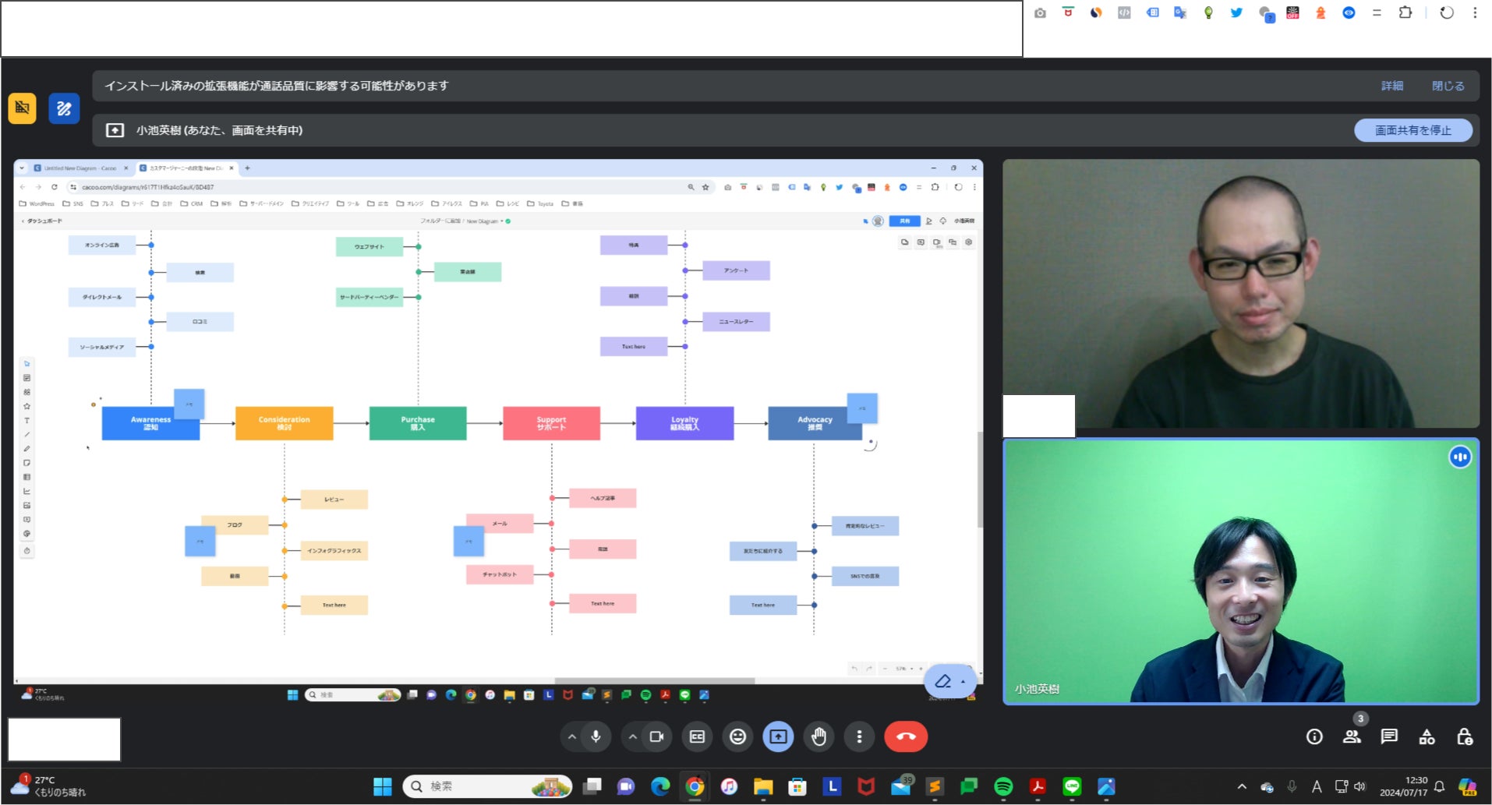
Task: Open host controls lock icon
Action: [1464, 736]
